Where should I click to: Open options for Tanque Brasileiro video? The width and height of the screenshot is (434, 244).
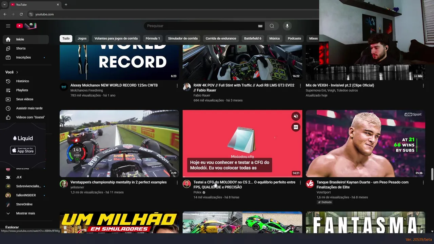(423, 183)
